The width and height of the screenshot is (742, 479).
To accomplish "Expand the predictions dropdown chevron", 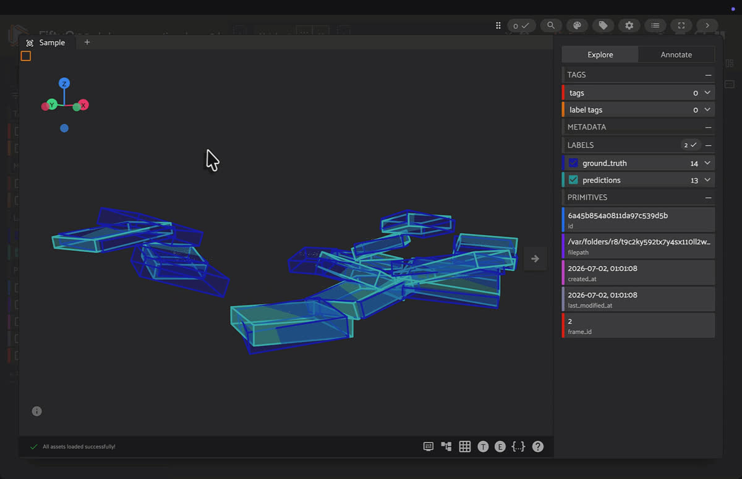I will (708, 180).
